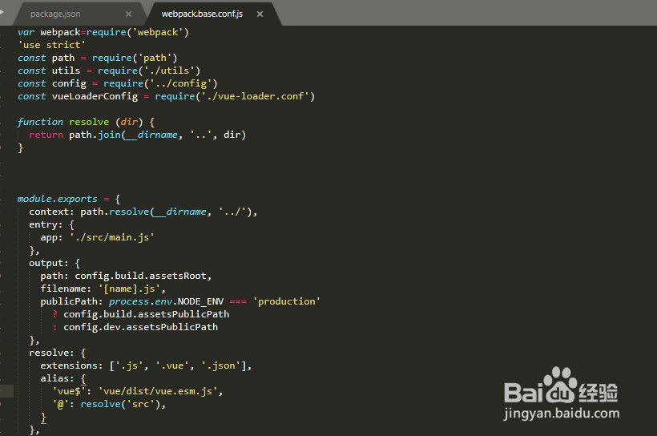This screenshot has width=657, height=436.
Task: Click the 'vue$' alias line
Action: pos(138,391)
